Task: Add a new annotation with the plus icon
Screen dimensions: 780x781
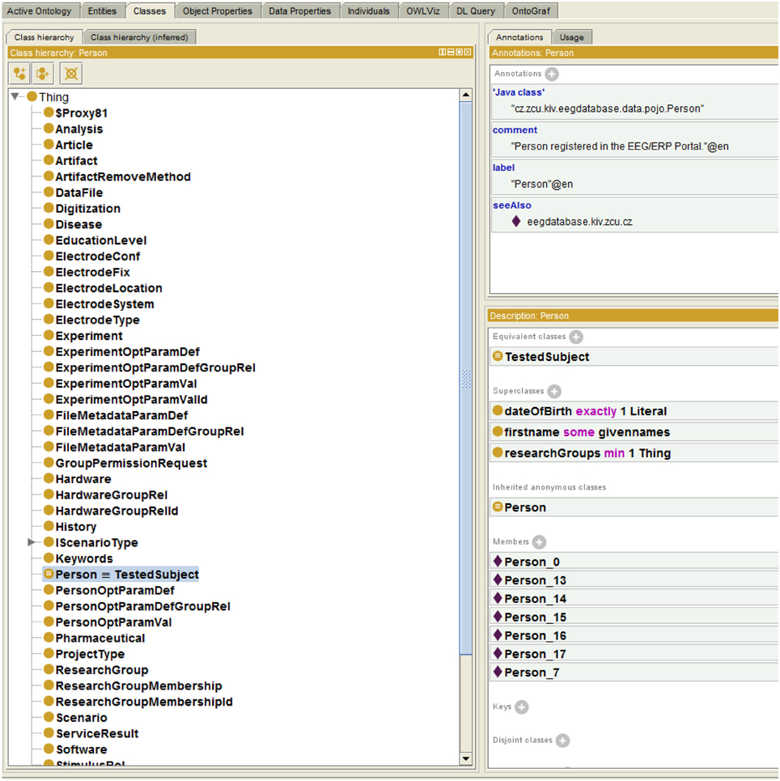Action: pyautogui.click(x=551, y=74)
